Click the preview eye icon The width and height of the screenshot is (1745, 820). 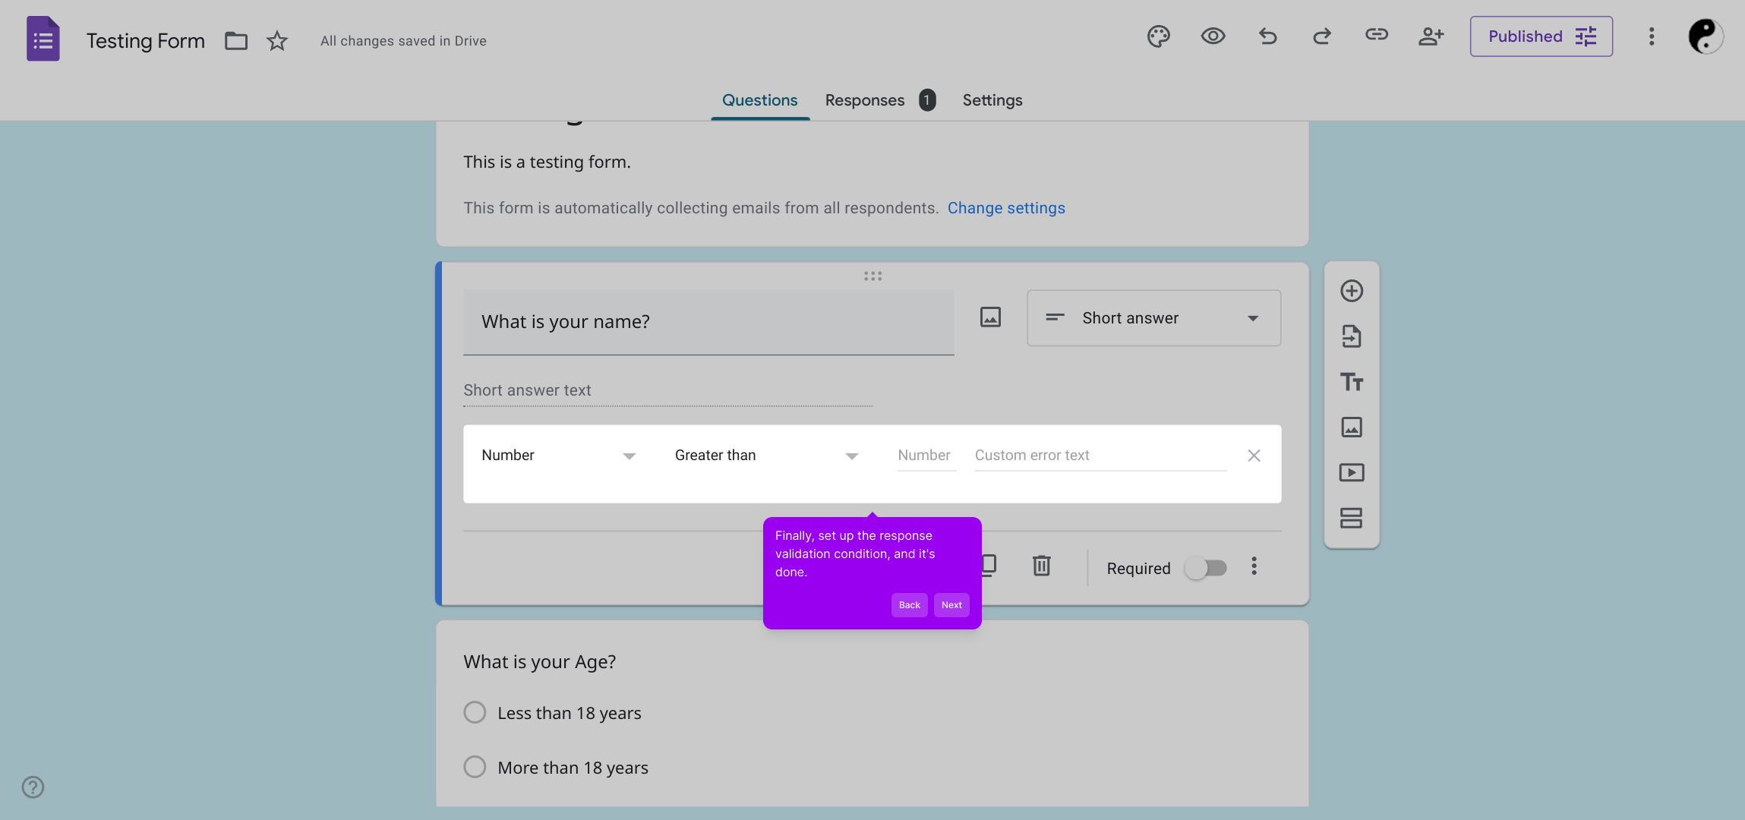(1213, 36)
